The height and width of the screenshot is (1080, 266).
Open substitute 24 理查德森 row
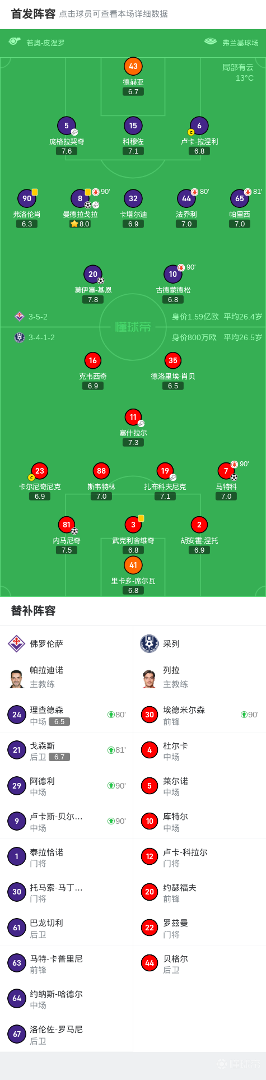click(x=67, y=715)
